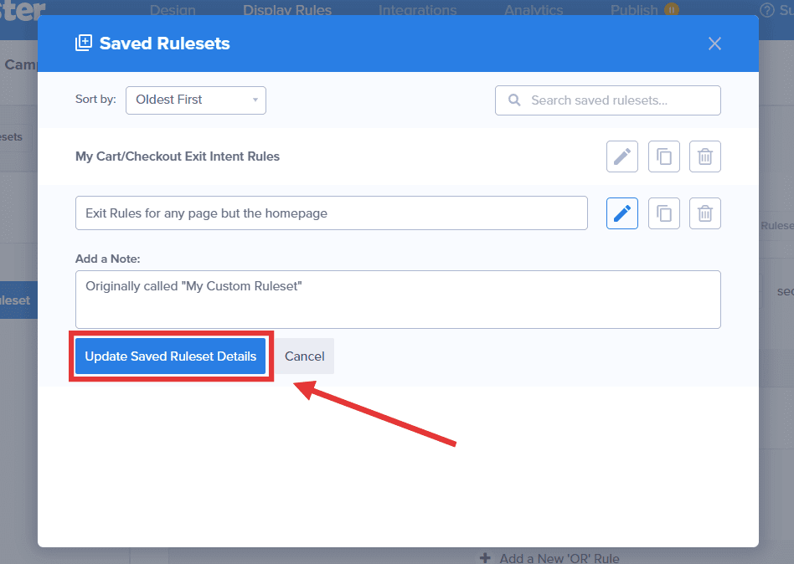Open the Display Rules tab behind dialog
Viewport: 794px width, 564px height.
pos(287,9)
